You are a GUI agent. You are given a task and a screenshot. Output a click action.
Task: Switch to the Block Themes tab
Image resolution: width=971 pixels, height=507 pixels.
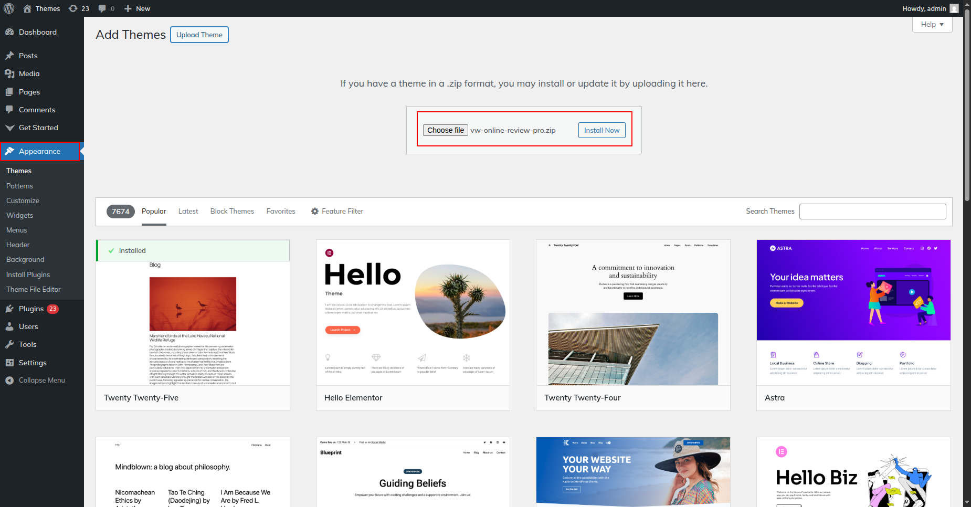click(x=232, y=211)
